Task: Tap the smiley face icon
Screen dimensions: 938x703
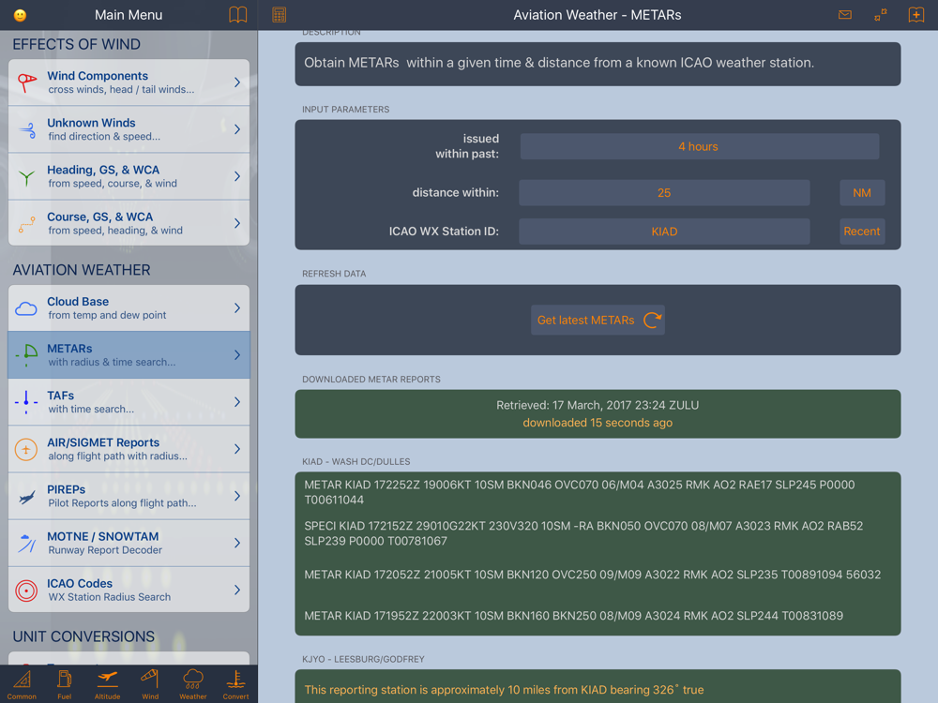Action: pyautogui.click(x=20, y=15)
